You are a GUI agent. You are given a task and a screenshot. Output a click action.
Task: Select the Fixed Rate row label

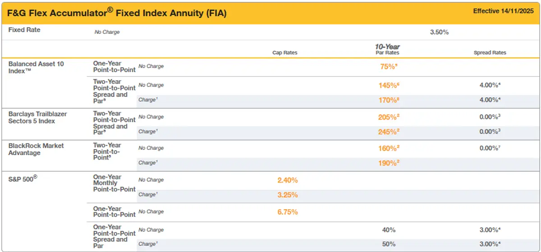coord(24,30)
